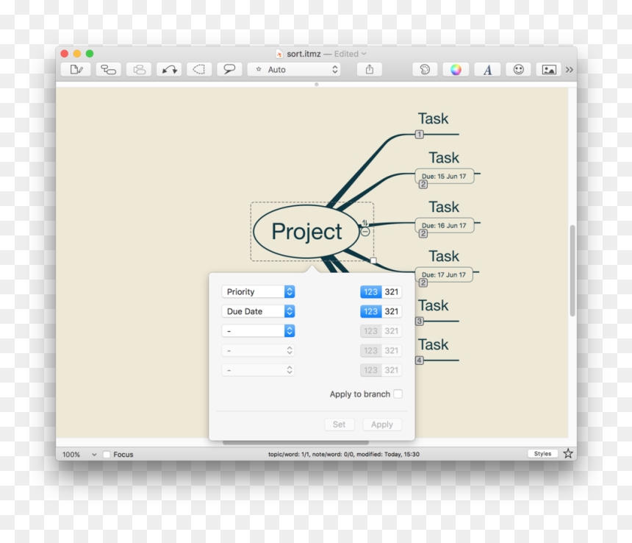Screen dimensions: 632x543
Task: Open the 100% zoom dropdown
Action: click(x=79, y=454)
